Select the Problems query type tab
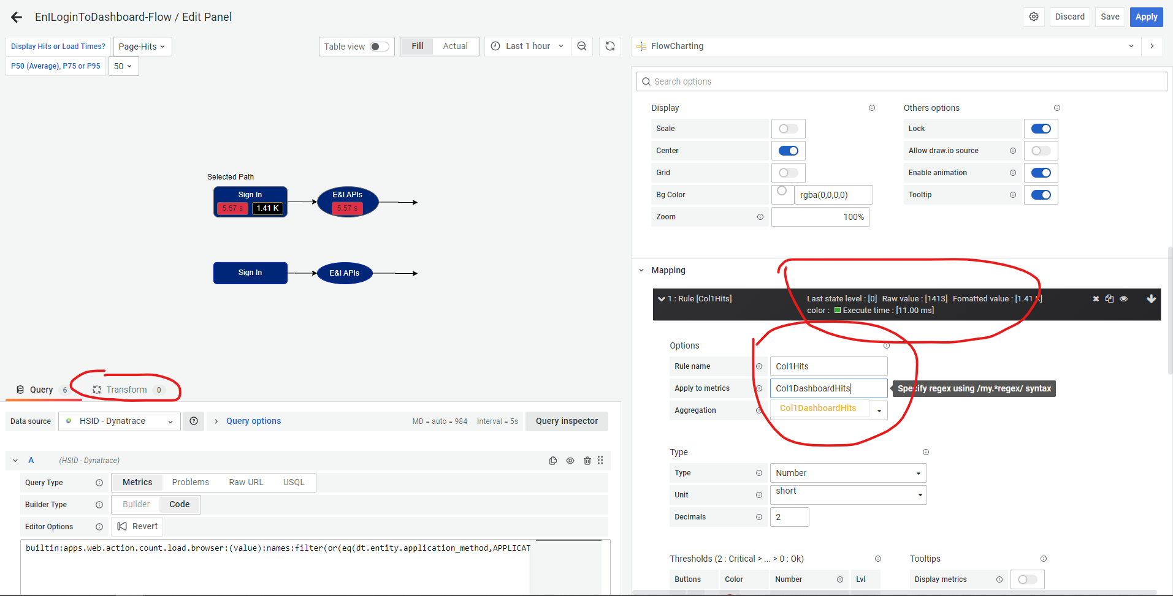 pos(190,482)
